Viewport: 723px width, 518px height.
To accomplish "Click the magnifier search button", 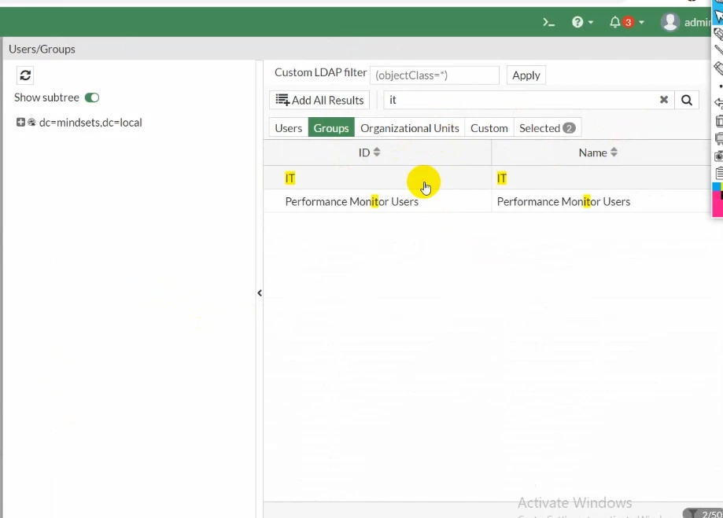I will [687, 100].
